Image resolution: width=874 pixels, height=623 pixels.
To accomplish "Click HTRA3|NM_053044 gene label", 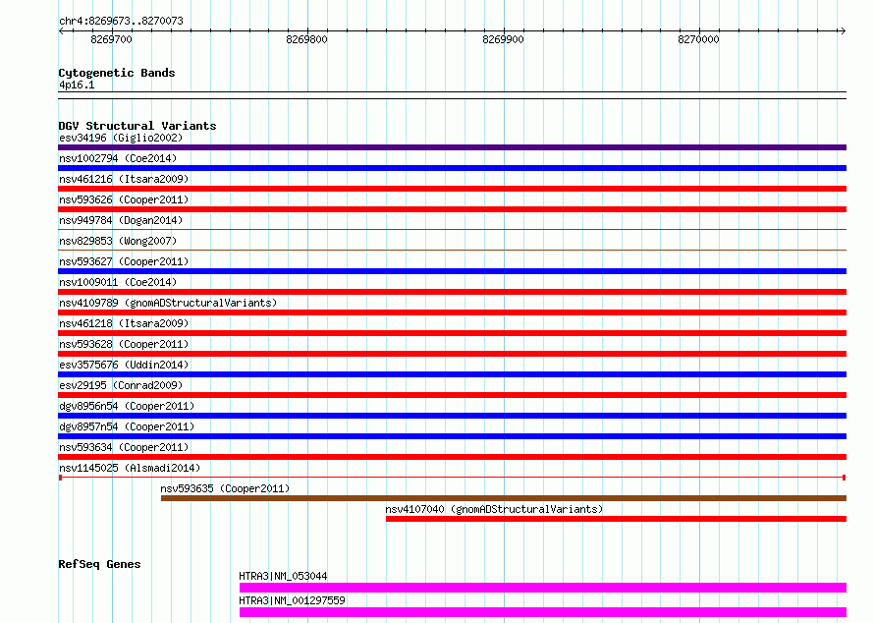I will click(x=283, y=576).
